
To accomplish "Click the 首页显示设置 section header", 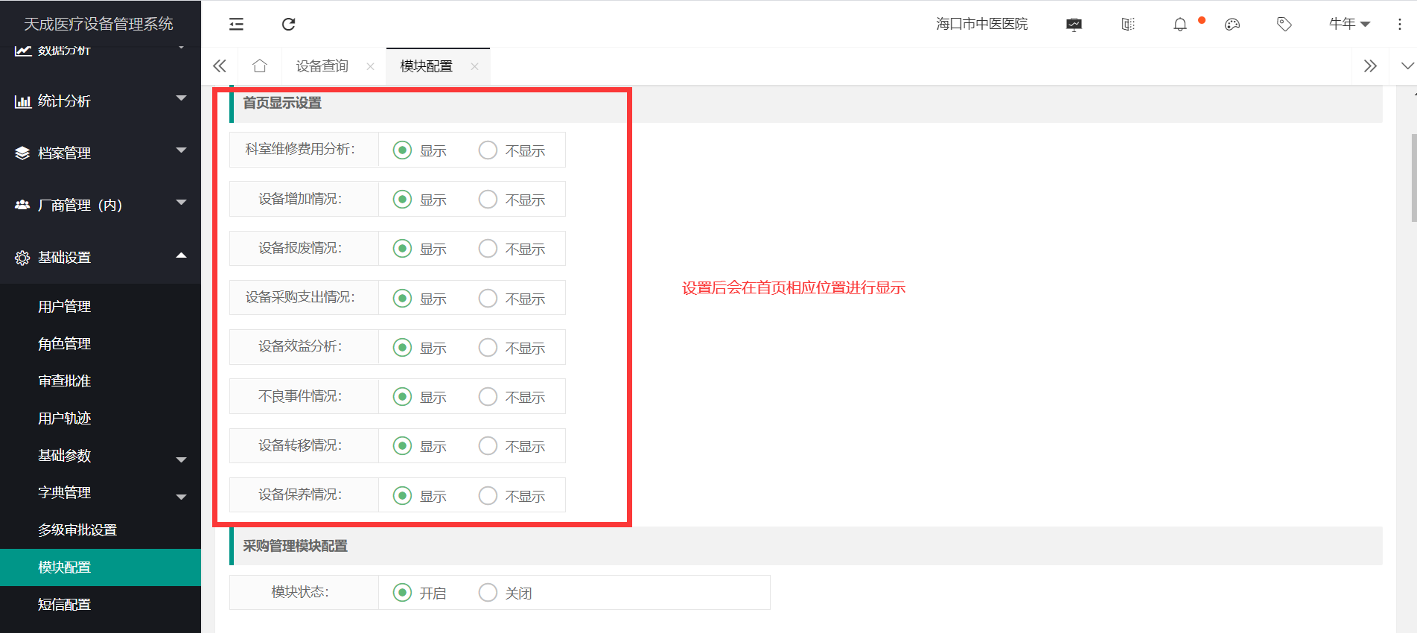I will (282, 103).
